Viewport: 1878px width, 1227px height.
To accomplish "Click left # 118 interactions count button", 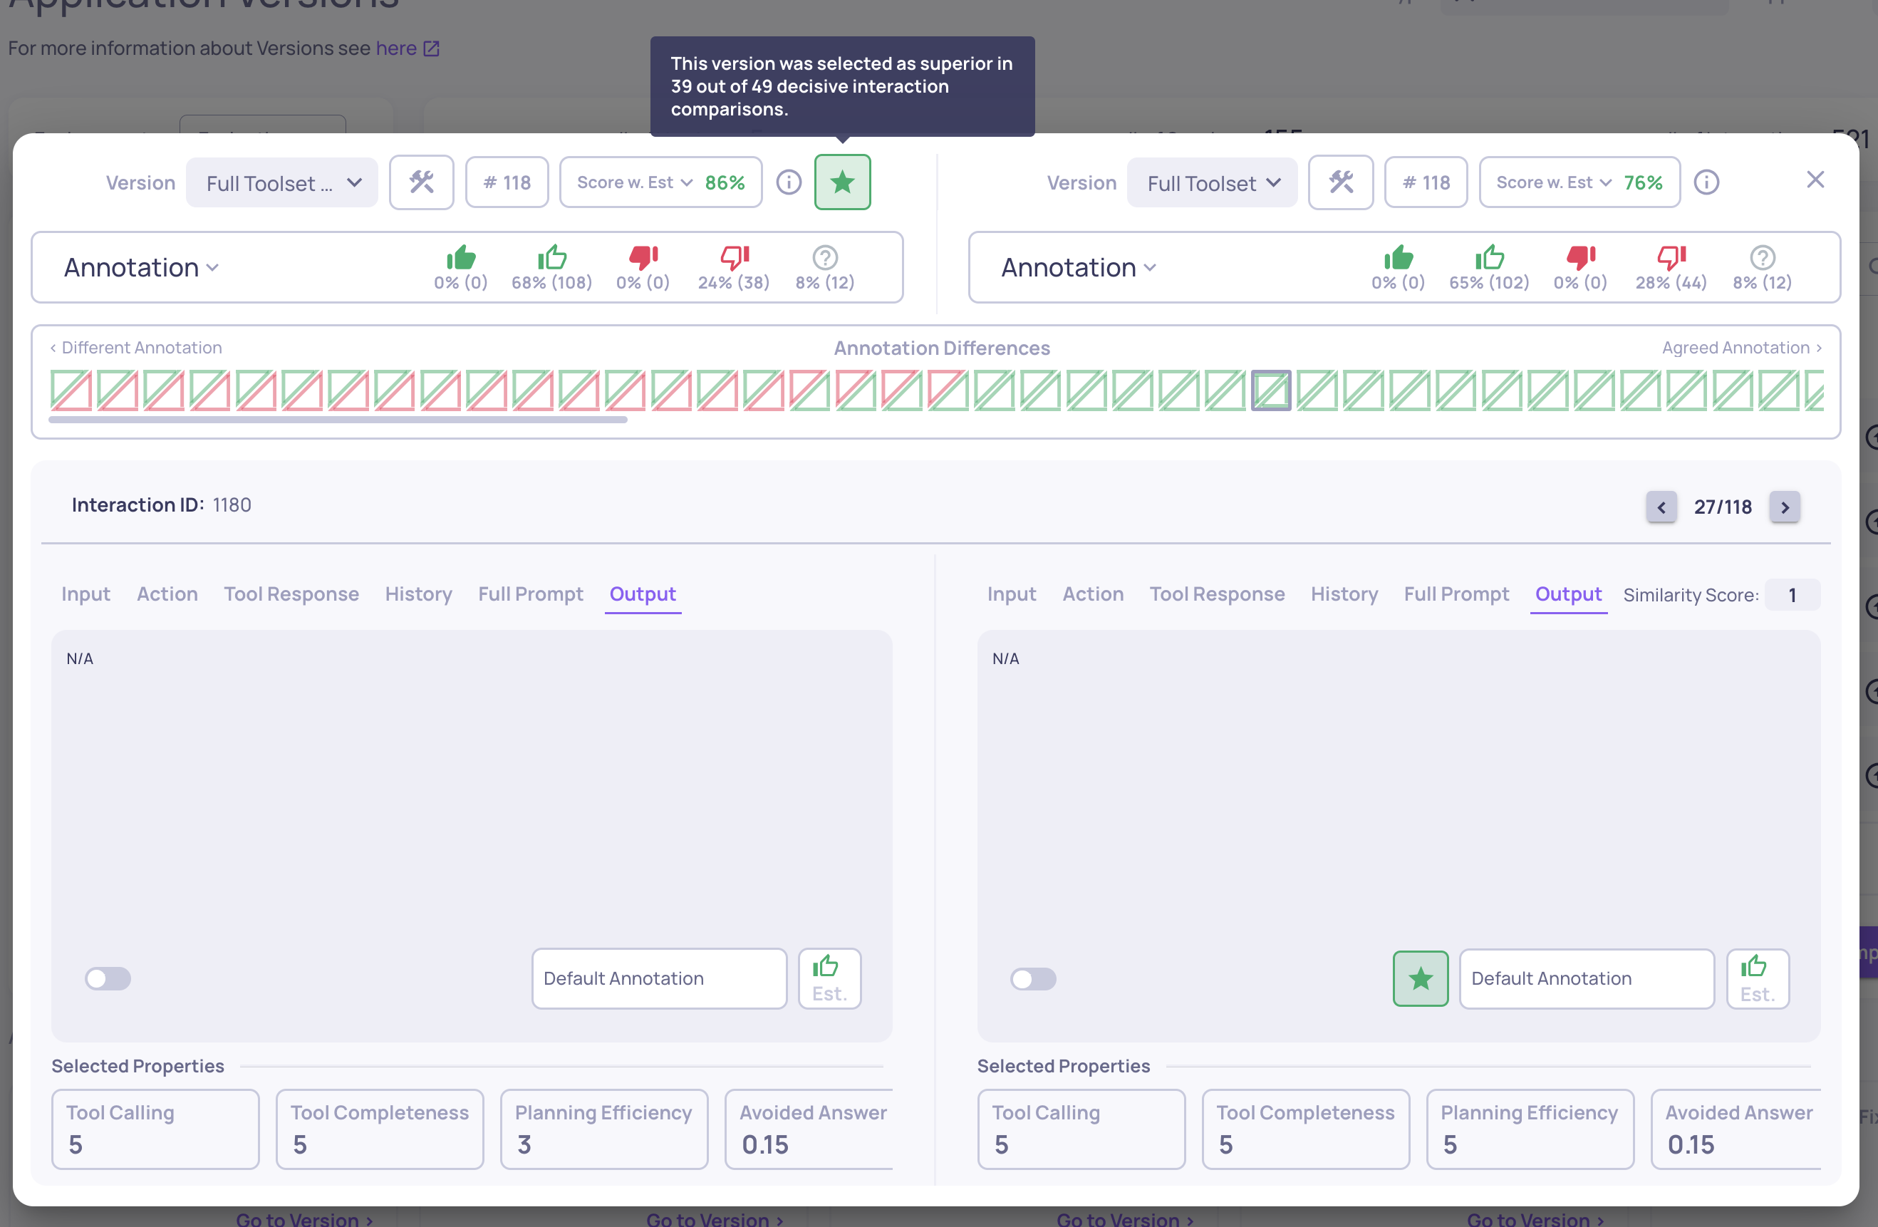I will click(x=507, y=182).
